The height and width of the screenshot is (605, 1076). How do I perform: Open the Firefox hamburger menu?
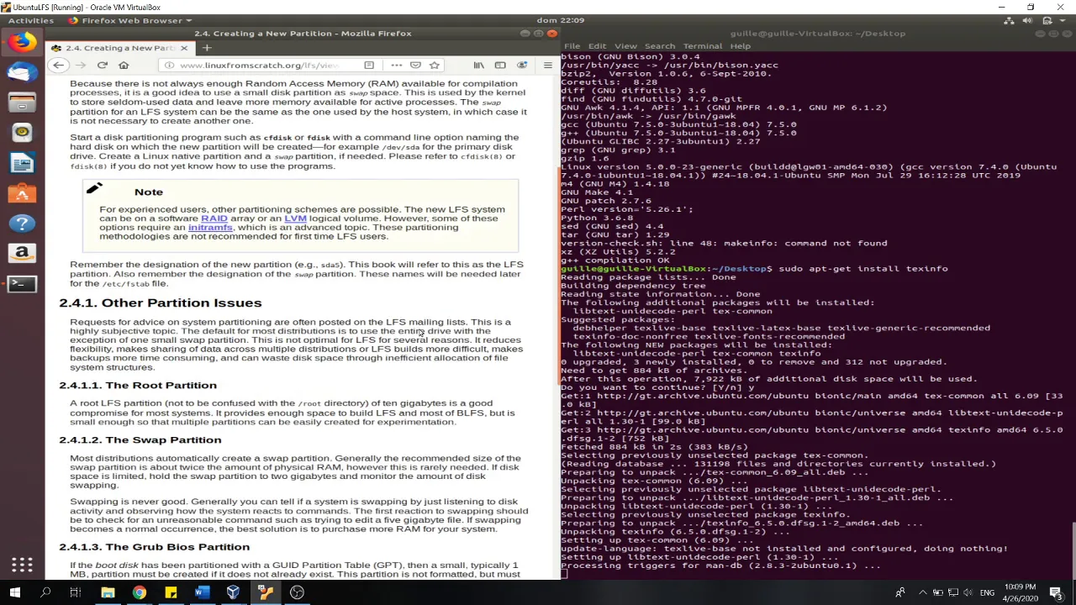click(547, 66)
